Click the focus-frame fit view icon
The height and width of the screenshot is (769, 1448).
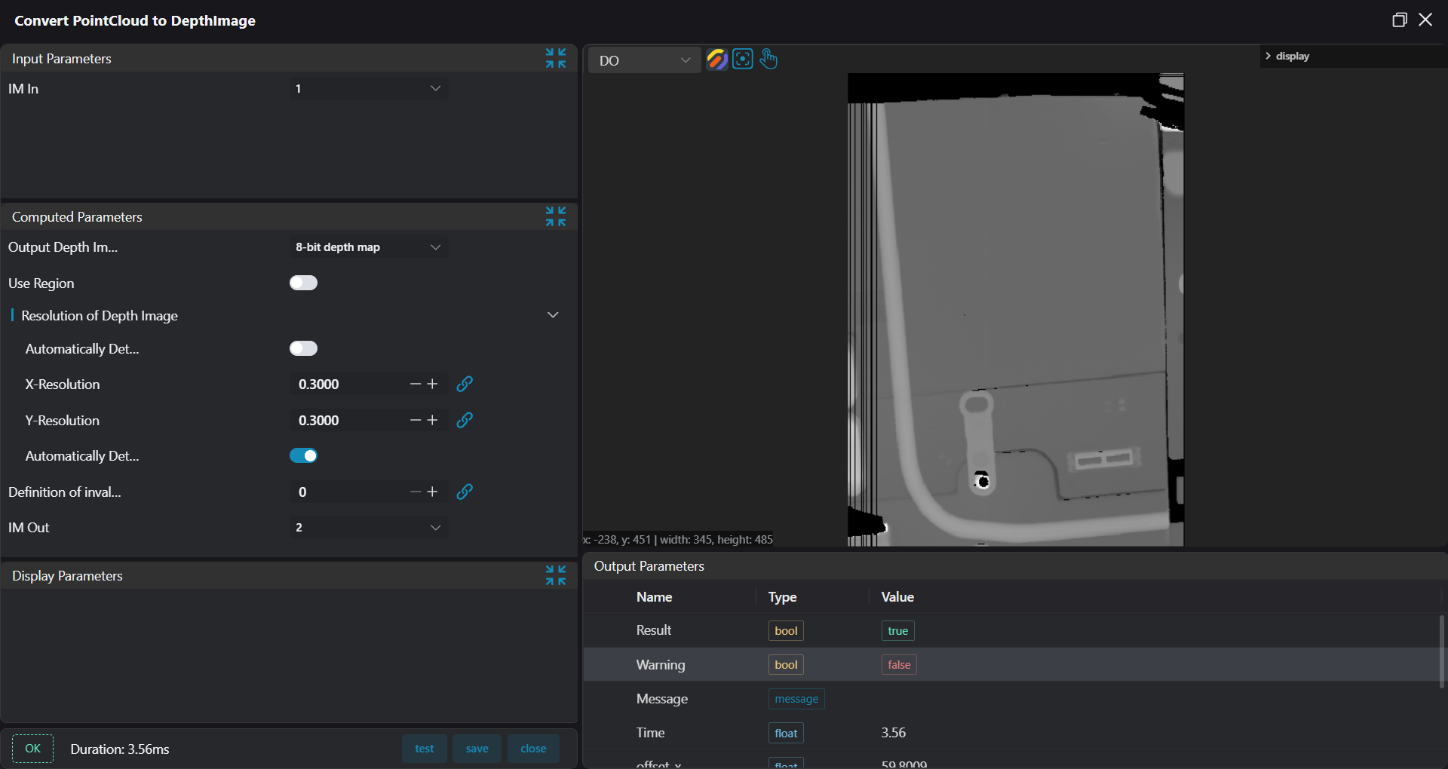point(743,59)
